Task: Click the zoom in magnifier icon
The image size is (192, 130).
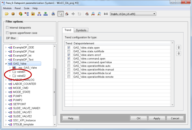Action: (x=93, y=14)
